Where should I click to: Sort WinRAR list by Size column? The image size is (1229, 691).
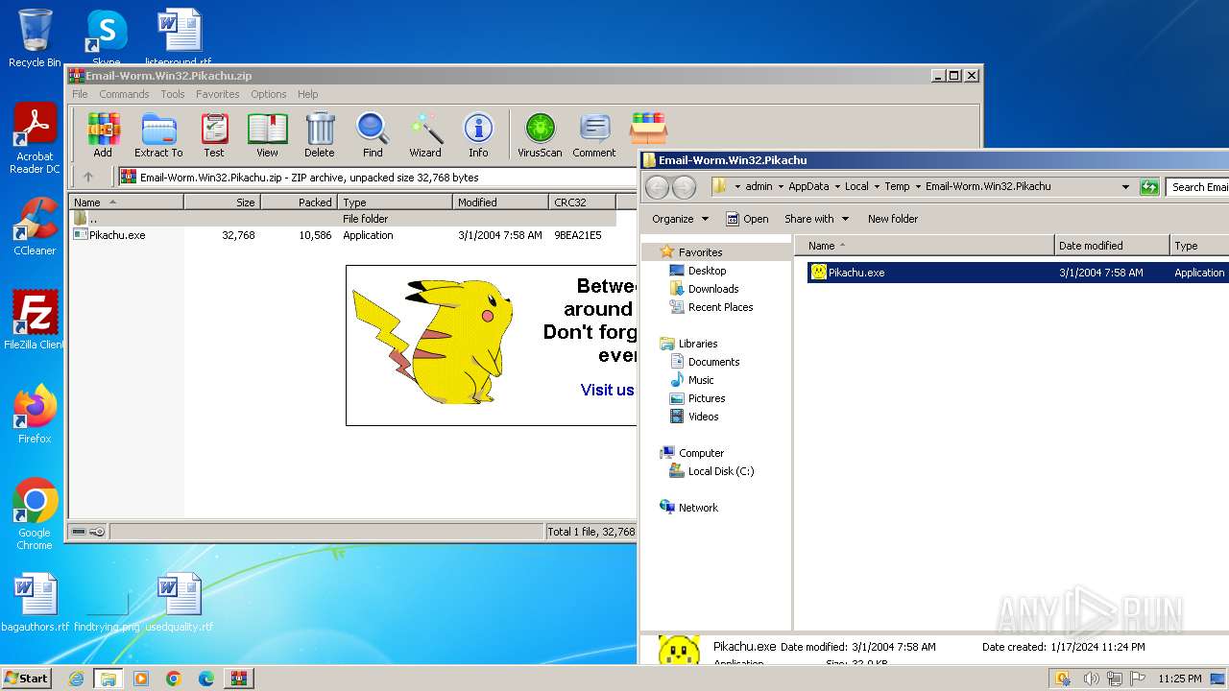223,202
